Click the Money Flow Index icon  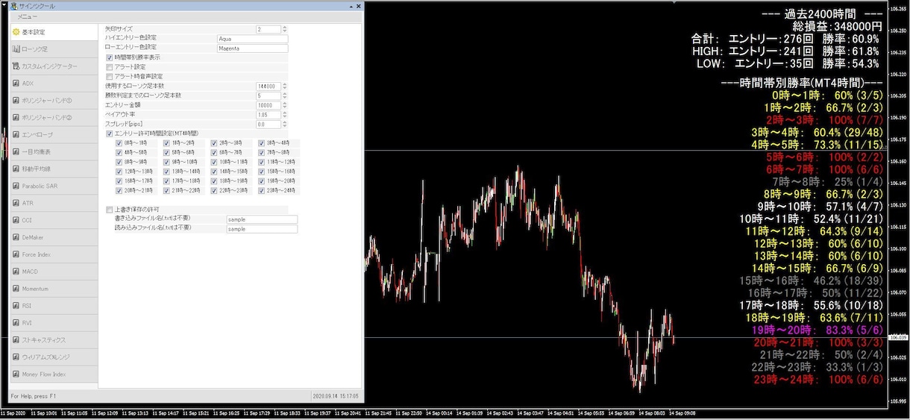[x=16, y=374]
